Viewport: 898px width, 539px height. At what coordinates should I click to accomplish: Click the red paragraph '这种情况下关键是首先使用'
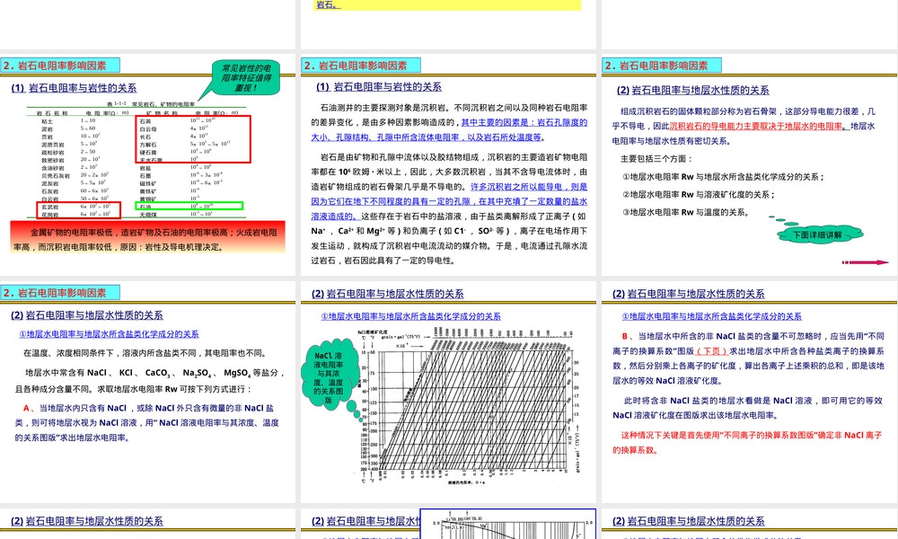click(x=747, y=443)
